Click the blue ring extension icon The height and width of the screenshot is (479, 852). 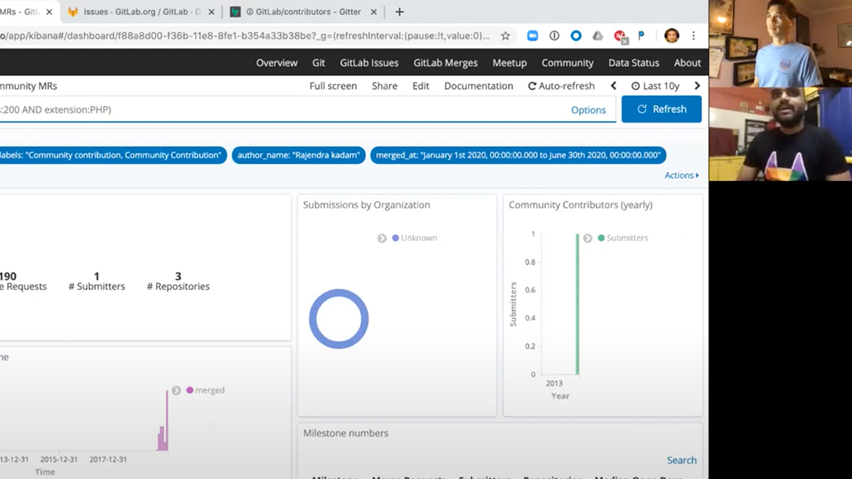576,36
